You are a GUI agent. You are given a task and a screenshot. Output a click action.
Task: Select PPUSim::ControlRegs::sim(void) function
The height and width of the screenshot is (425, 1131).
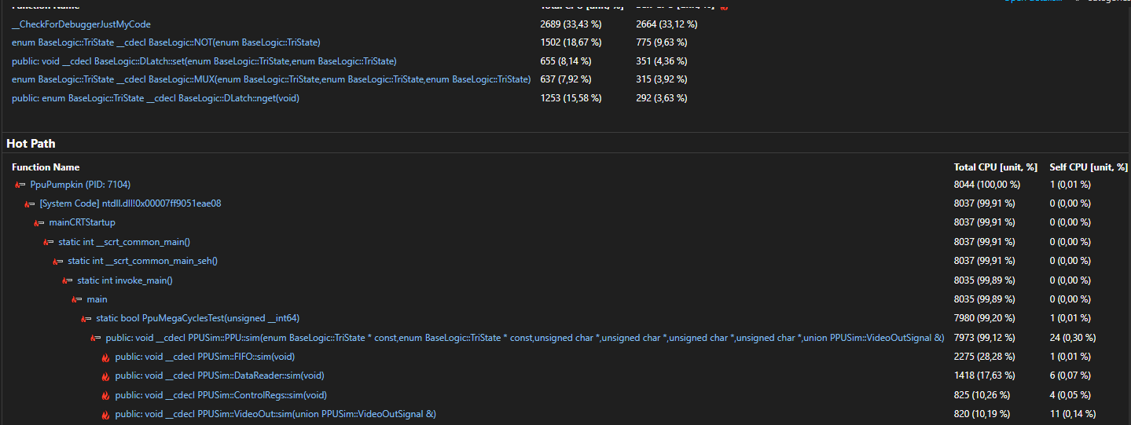(x=221, y=395)
